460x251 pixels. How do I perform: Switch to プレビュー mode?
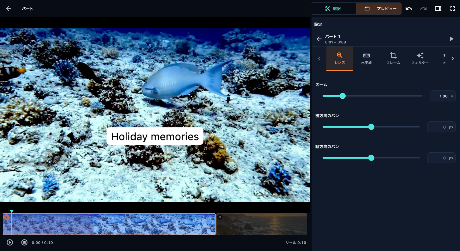point(379,8)
